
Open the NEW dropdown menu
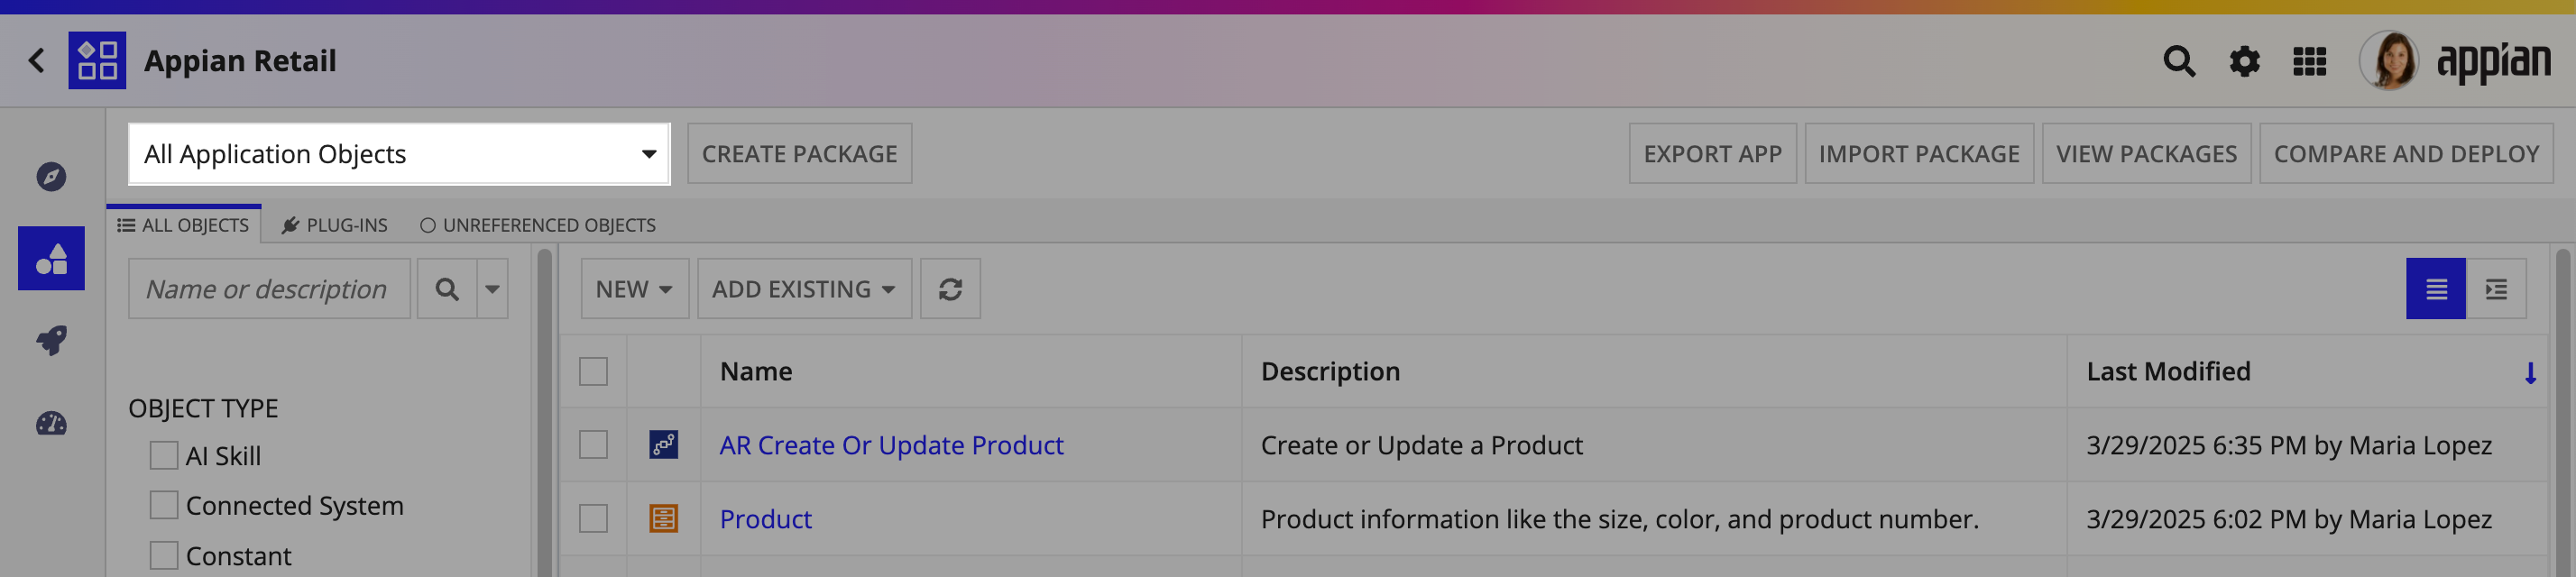point(634,289)
